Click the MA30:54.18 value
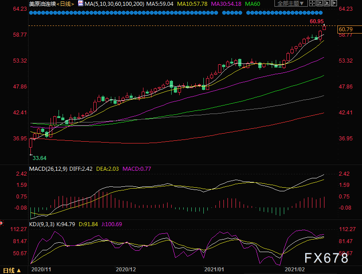Image resolution: width=362 pixels, height=274 pixels. [226, 4]
